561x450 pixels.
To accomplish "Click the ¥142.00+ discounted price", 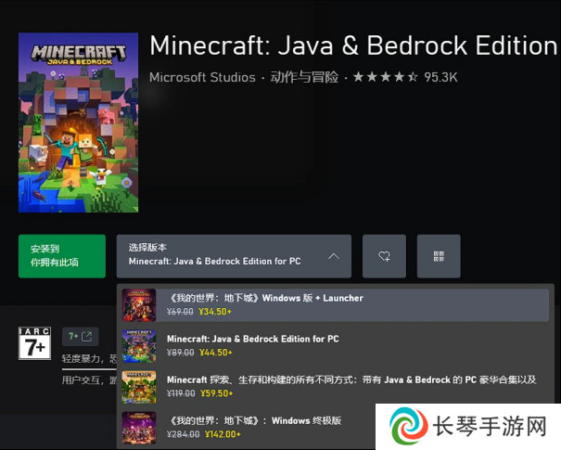I will pos(223,434).
